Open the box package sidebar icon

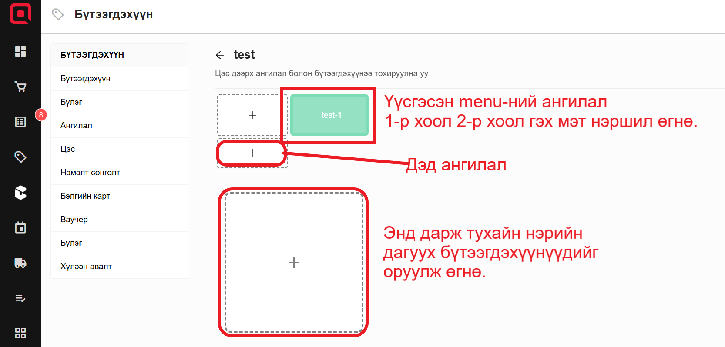pos(20,192)
